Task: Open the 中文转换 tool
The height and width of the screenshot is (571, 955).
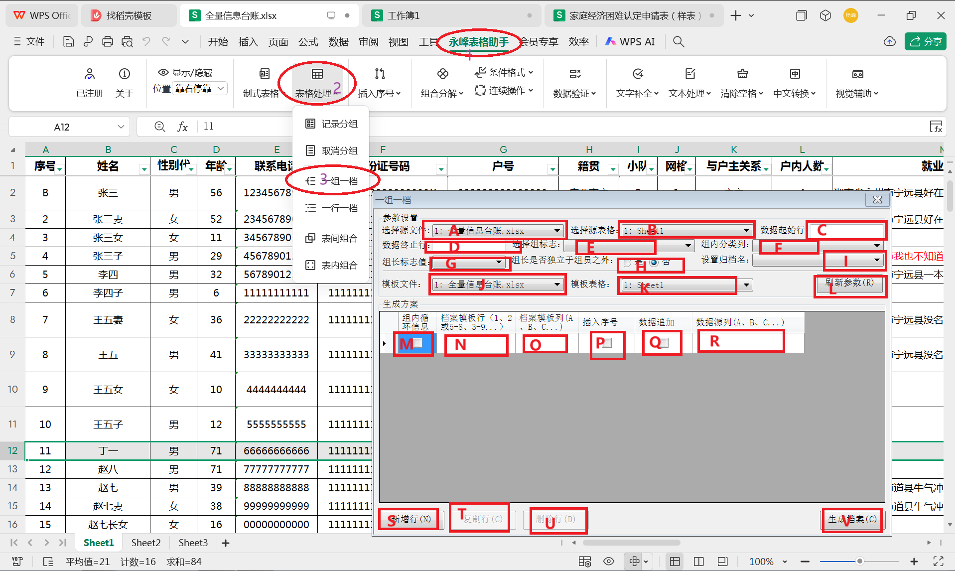Action: click(794, 81)
